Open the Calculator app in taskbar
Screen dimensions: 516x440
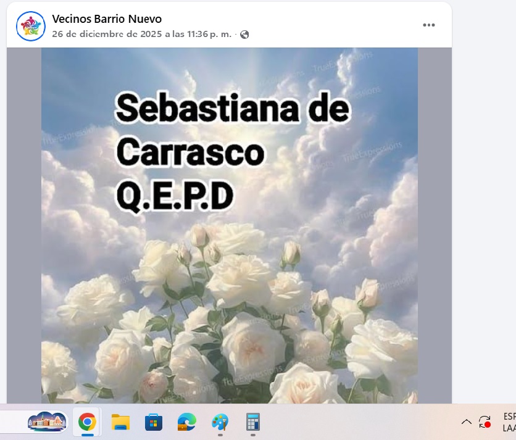click(253, 422)
